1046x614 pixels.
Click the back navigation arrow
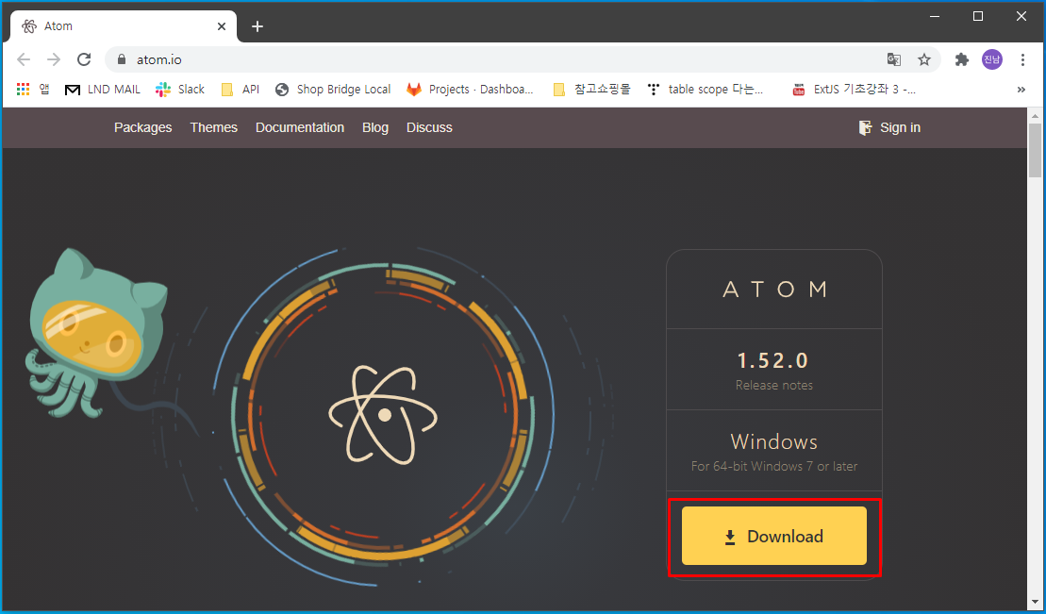click(24, 59)
